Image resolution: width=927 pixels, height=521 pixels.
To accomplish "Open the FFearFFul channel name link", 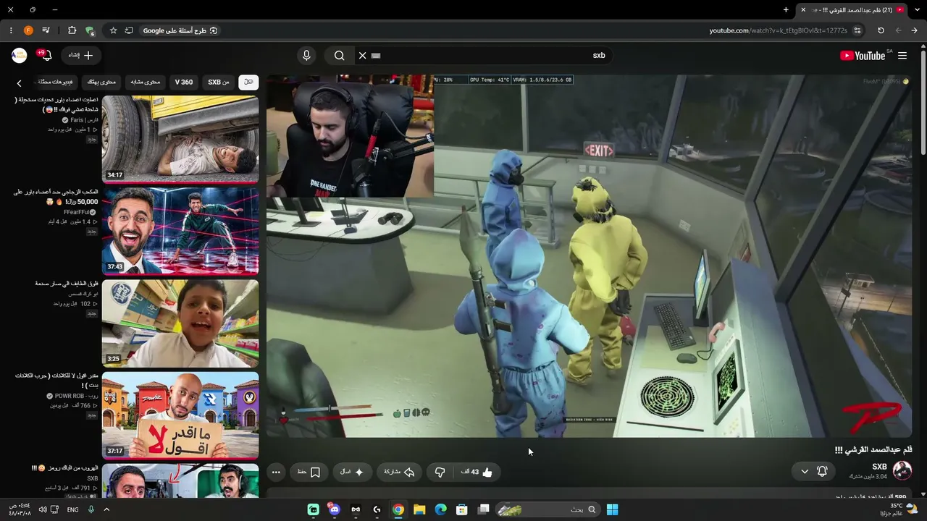I will click(x=76, y=212).
